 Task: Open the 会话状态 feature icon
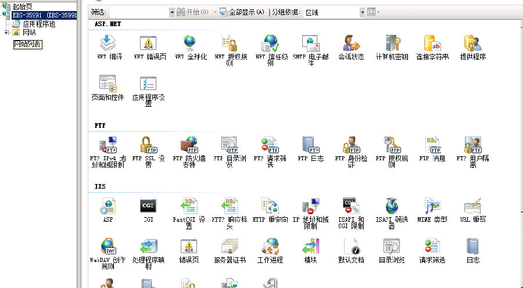351,44
